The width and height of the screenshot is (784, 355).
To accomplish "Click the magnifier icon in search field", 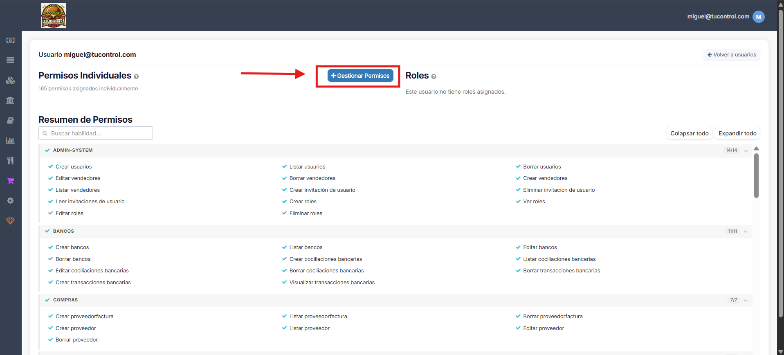I will (45, 133).
